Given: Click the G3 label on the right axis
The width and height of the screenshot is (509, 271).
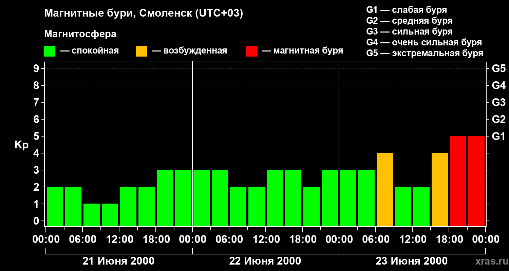Looking at the screenshot, I should point(498,102).
